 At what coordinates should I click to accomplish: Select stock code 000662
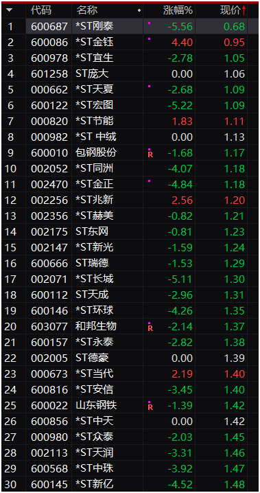[49, 90]
